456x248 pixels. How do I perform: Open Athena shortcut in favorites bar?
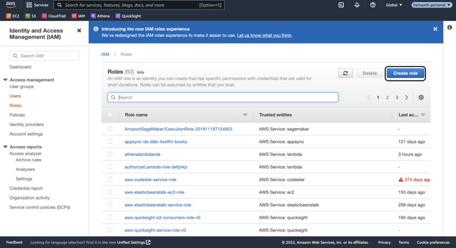100,16
